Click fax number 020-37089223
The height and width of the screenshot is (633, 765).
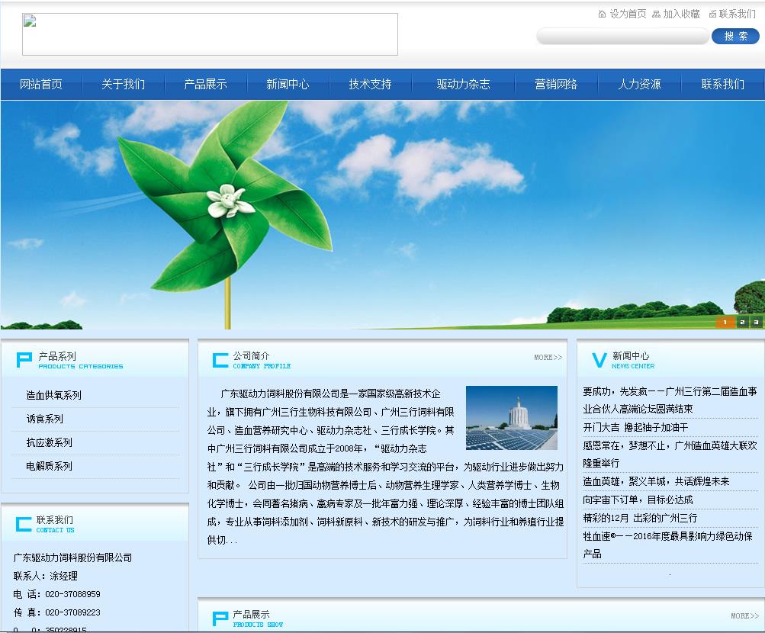pos(72,612)
